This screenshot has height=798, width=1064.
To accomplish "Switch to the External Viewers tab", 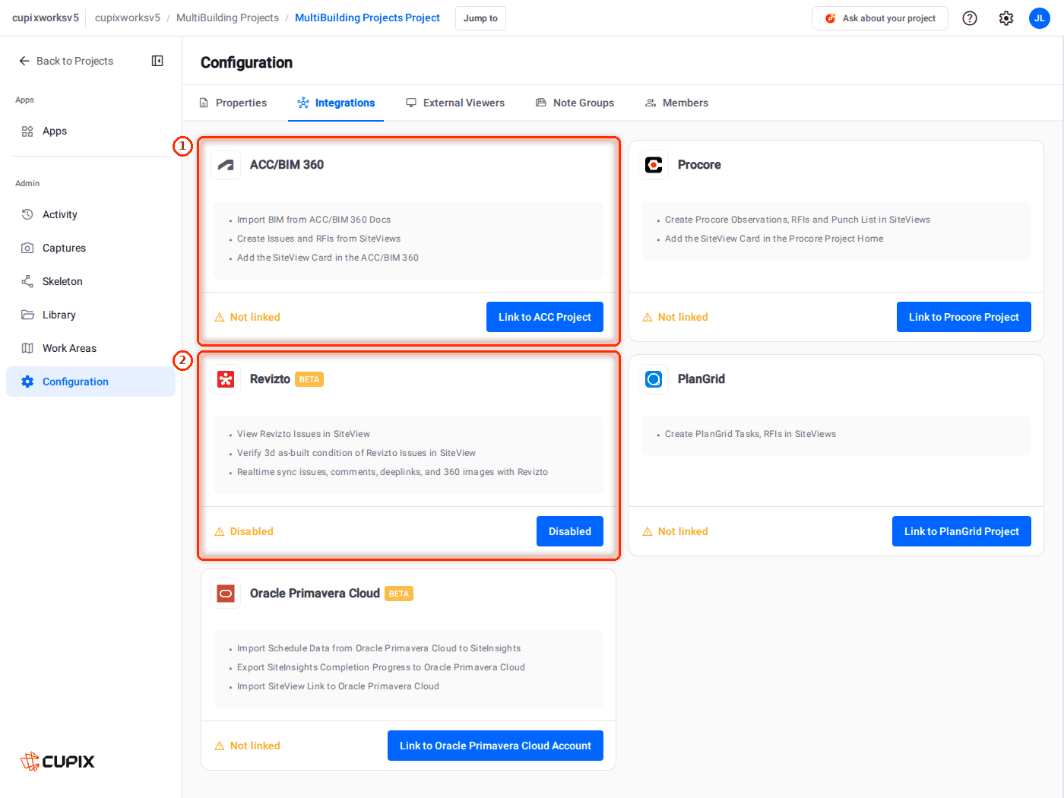I will click(x=455, y=103).
